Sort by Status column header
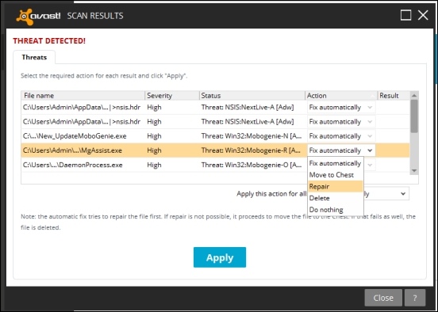This screenshot has width=438, height=312. (252, 96)
